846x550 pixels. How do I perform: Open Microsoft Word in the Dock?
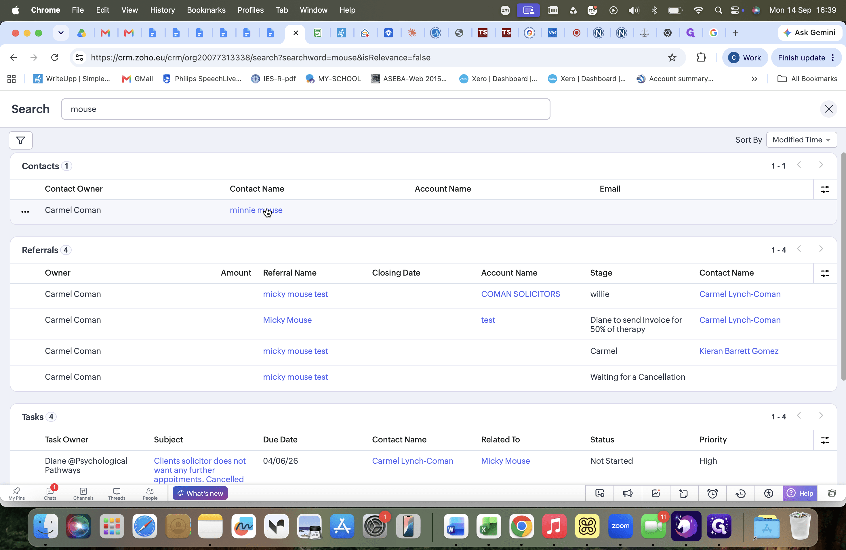click(456, 526)
